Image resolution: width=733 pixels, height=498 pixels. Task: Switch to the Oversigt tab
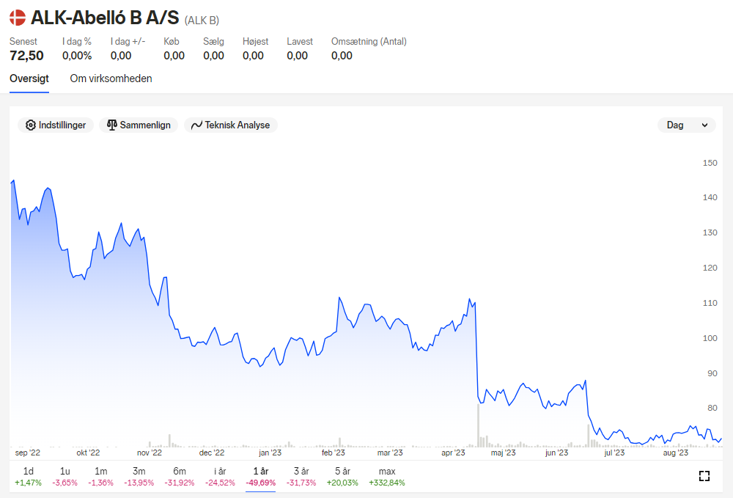pyautogui.click(x=29, y=78)
